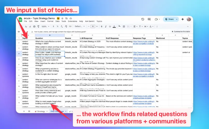Open version history clock icon
Screen dimensions: 209x129
pos(143,19)
